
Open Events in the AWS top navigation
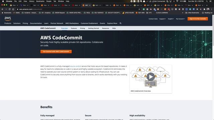[x=102, y=23]
